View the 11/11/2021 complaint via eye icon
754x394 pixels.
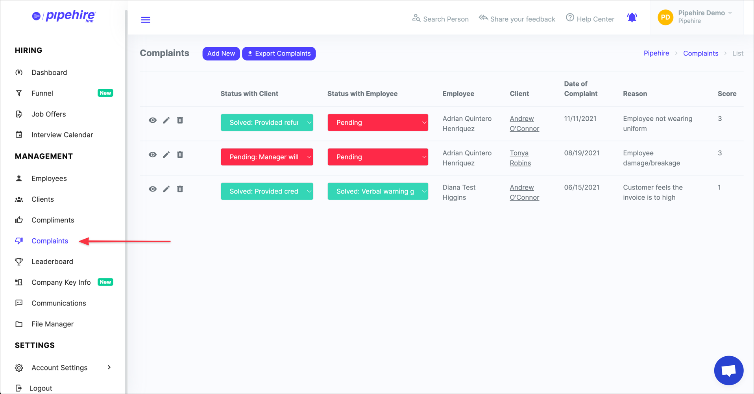click(153, 120)
